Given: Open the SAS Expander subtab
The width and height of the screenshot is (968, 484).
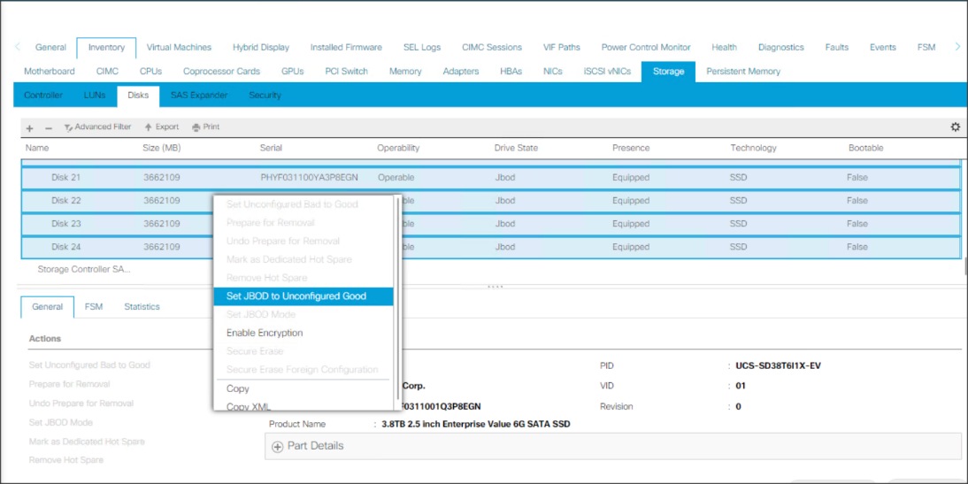Looking at the screenshot, I should 199,95.
